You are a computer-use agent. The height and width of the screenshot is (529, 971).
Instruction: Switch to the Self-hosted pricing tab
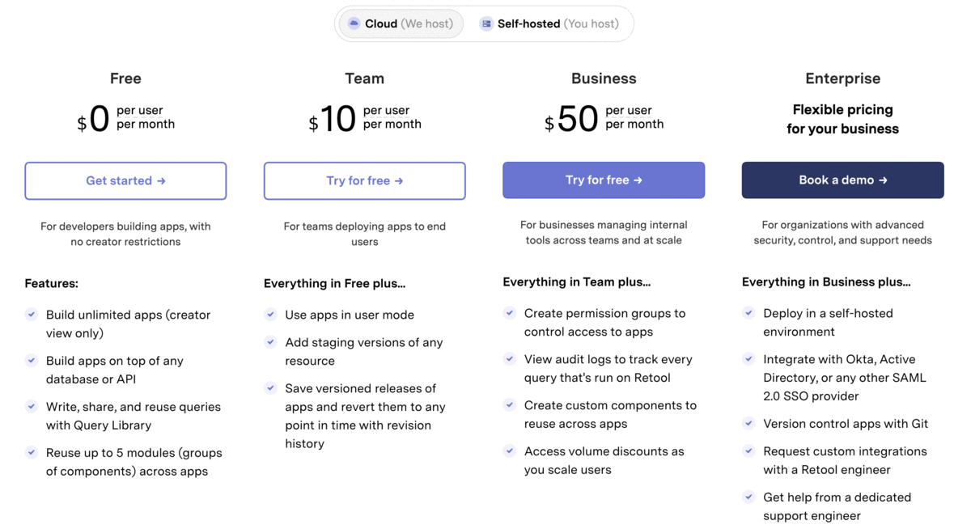(x=550, y=23)
